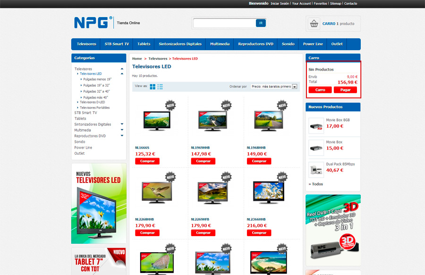Click the shopping basket icon
The height and width of the screenshot is (275, 425).
[314, 24]
